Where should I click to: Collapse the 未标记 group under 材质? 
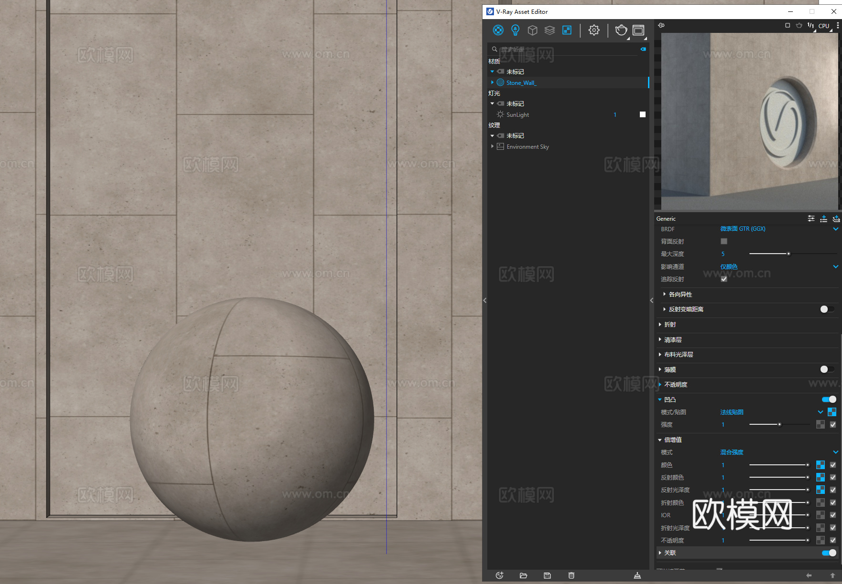click(492, 72)
